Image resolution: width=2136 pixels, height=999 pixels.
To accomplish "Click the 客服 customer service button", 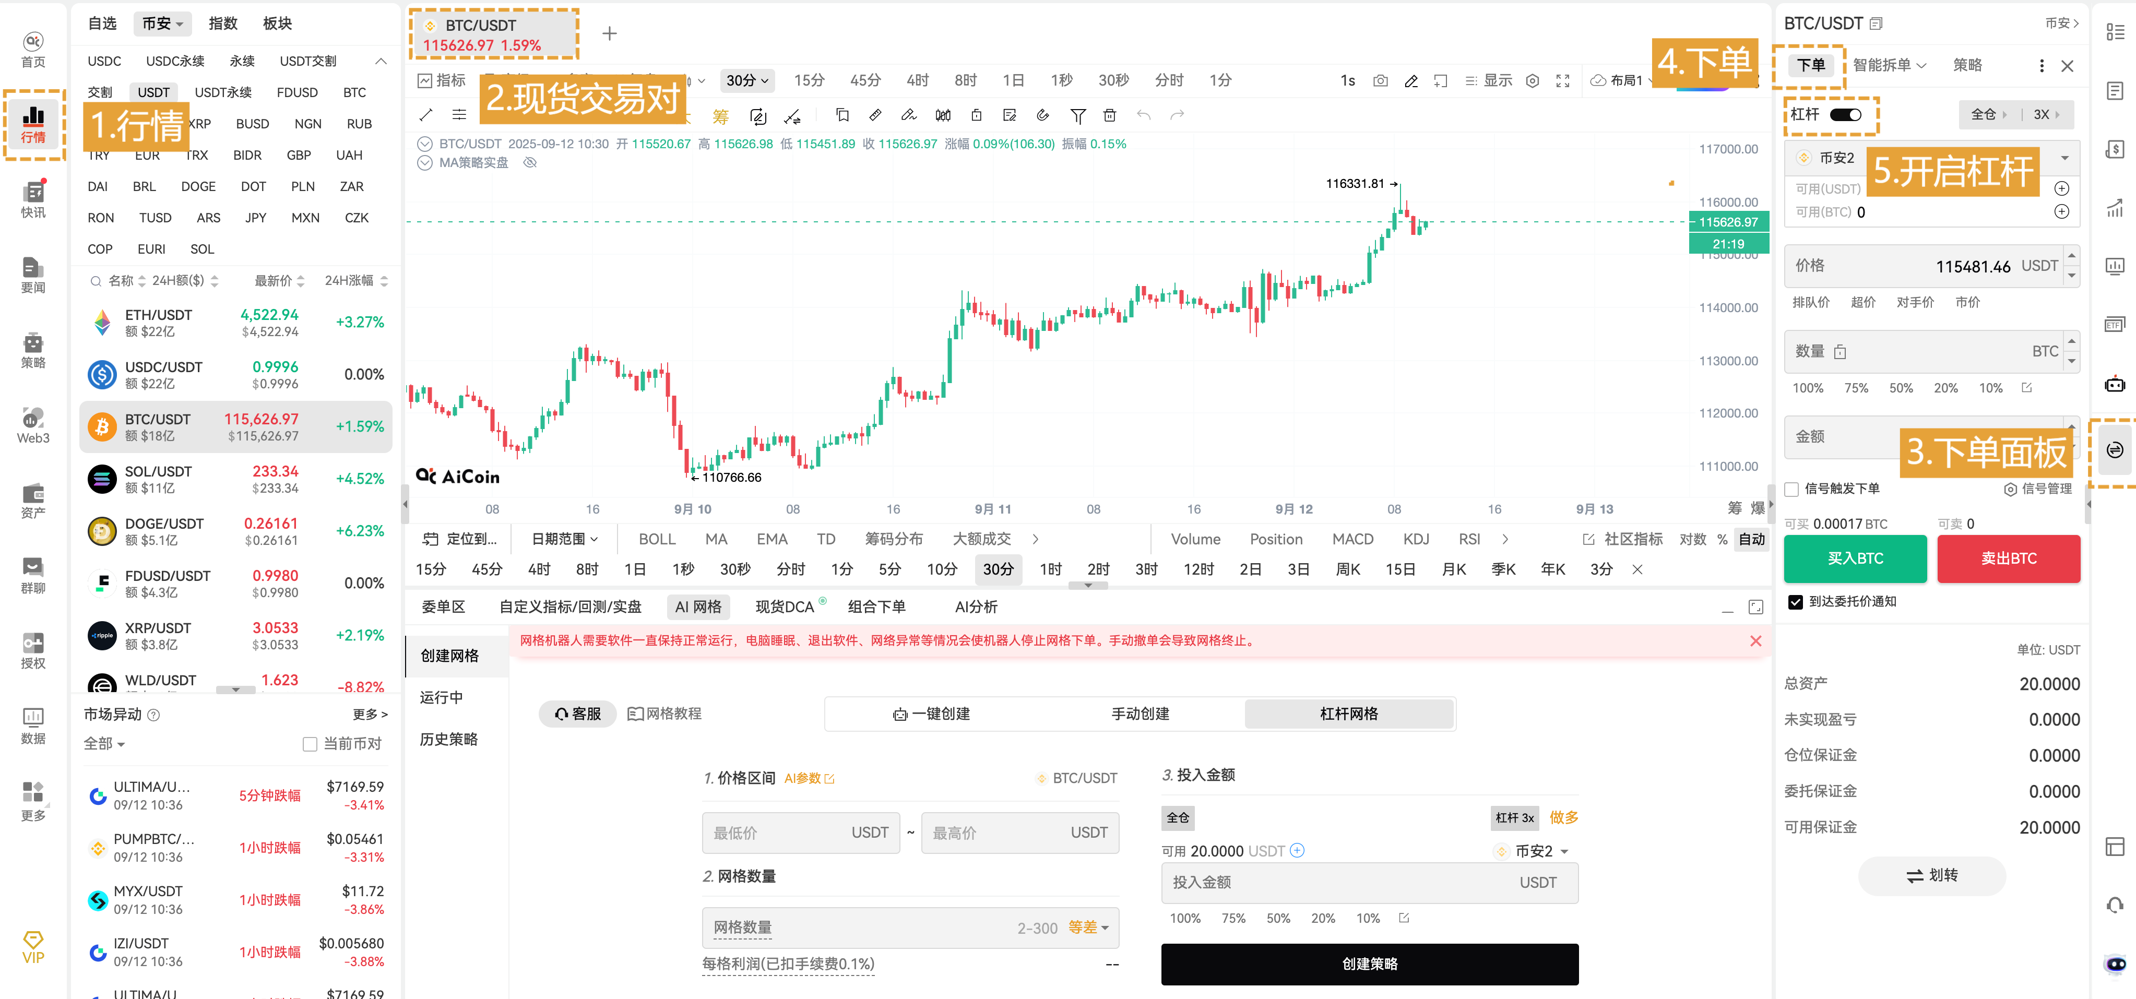I will [x=577, y=714].
